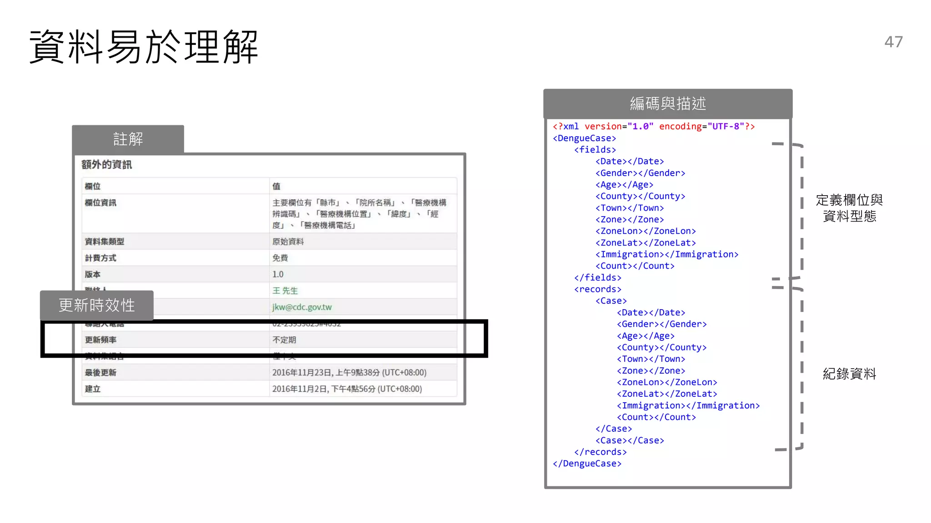This screenshot has height=523, width=931.
Task: Click the 2016年11月23日 last-updated timestamp
Action: pyautogui.click(x=349, y=372)
